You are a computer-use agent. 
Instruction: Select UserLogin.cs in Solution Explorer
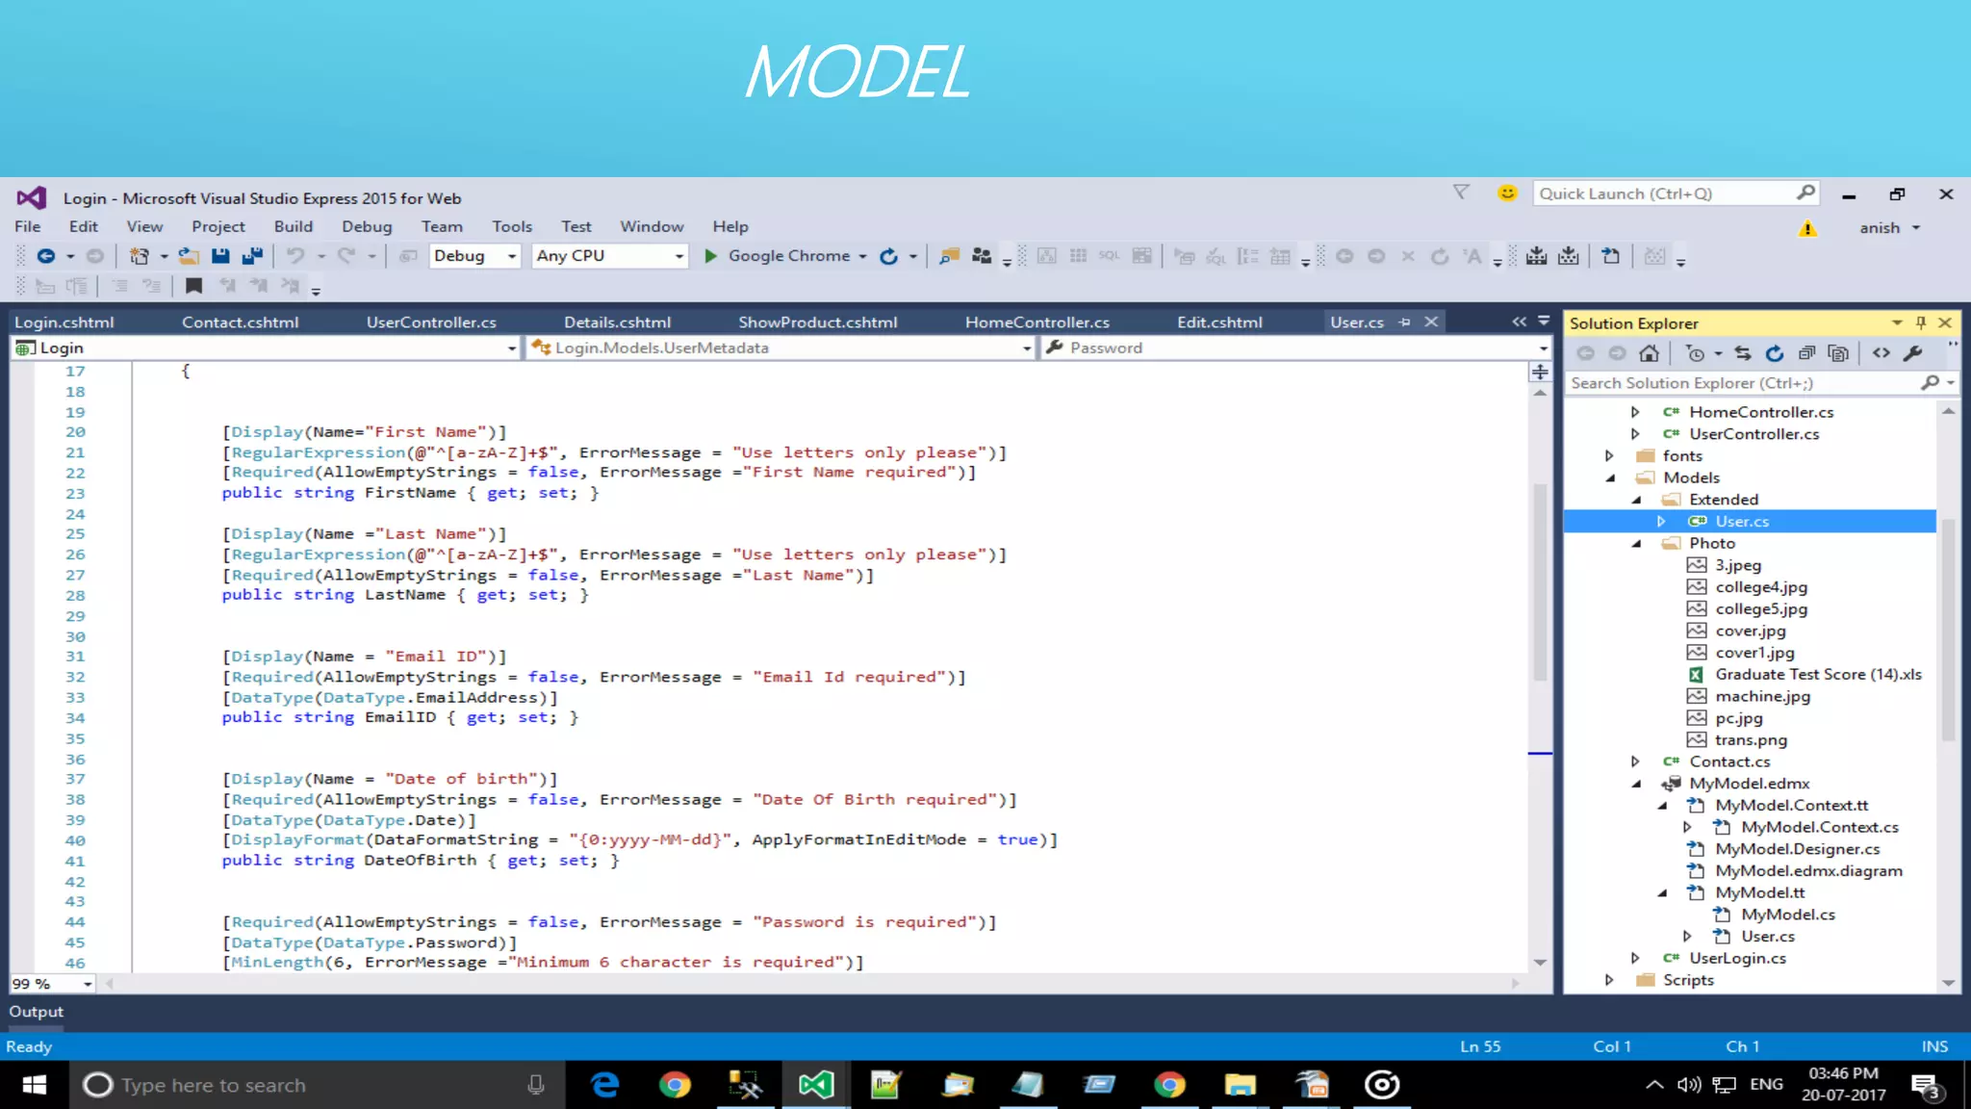tap(1737, 958)
